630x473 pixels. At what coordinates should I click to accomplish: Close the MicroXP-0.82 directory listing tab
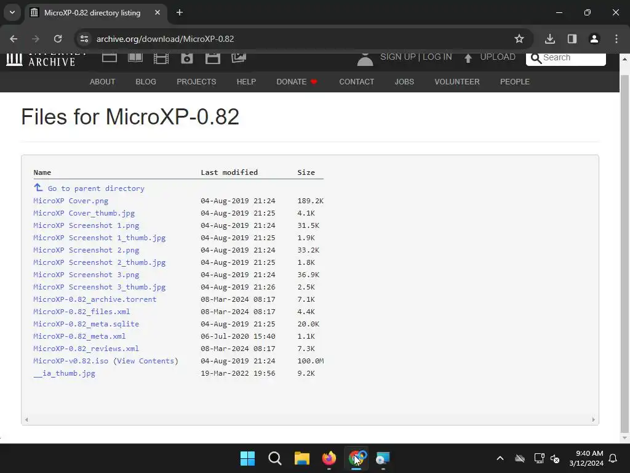tap(157, 12)
